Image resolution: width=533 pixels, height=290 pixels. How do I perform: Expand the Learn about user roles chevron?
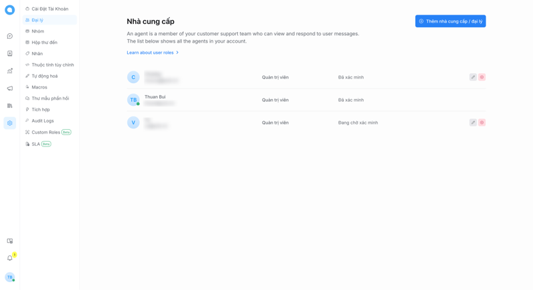click(177, 53)
